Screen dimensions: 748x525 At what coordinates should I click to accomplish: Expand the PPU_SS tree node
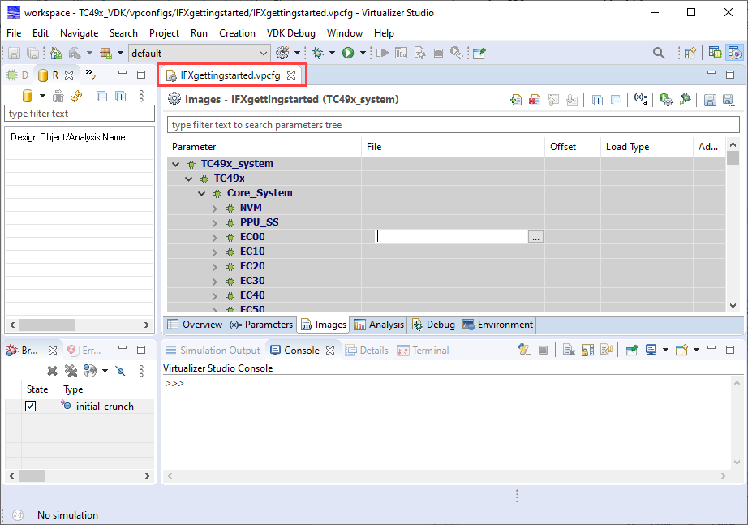[x=215, y=222]
